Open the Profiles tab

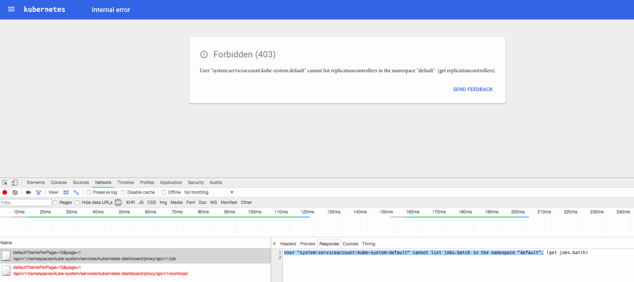click(147, 183)
